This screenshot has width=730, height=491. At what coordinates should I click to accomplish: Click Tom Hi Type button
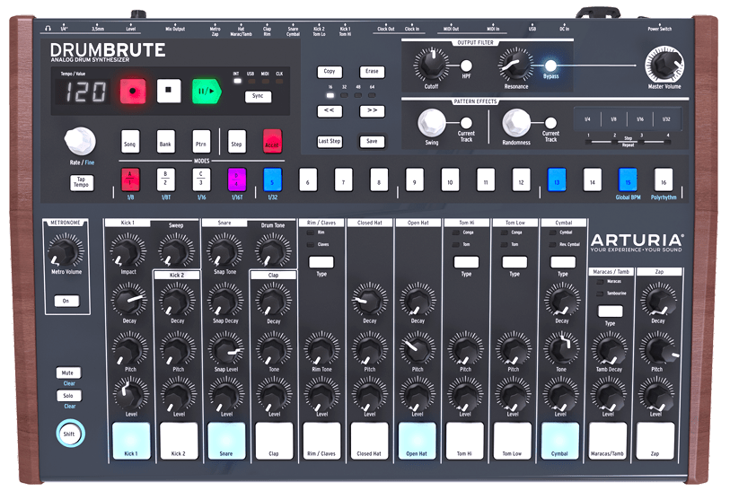[x=467, y=262]
